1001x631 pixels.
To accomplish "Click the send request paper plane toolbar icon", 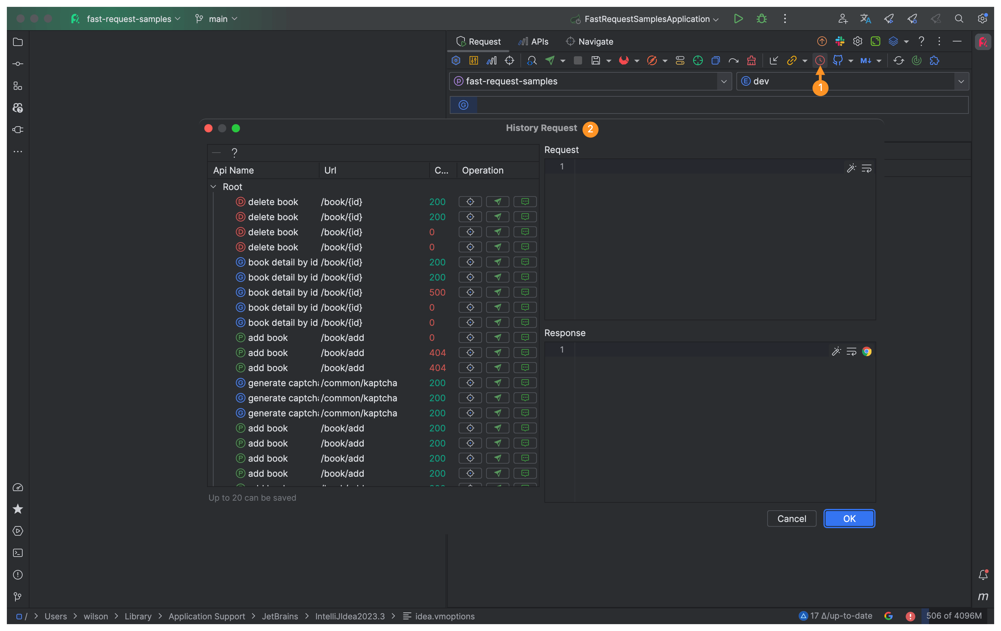I will [550, 61].
